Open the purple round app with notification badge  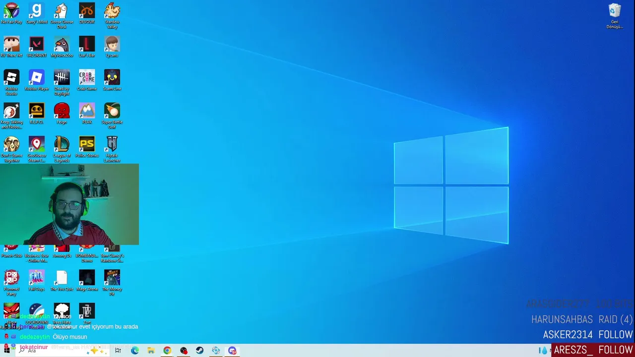pos(232,351)
